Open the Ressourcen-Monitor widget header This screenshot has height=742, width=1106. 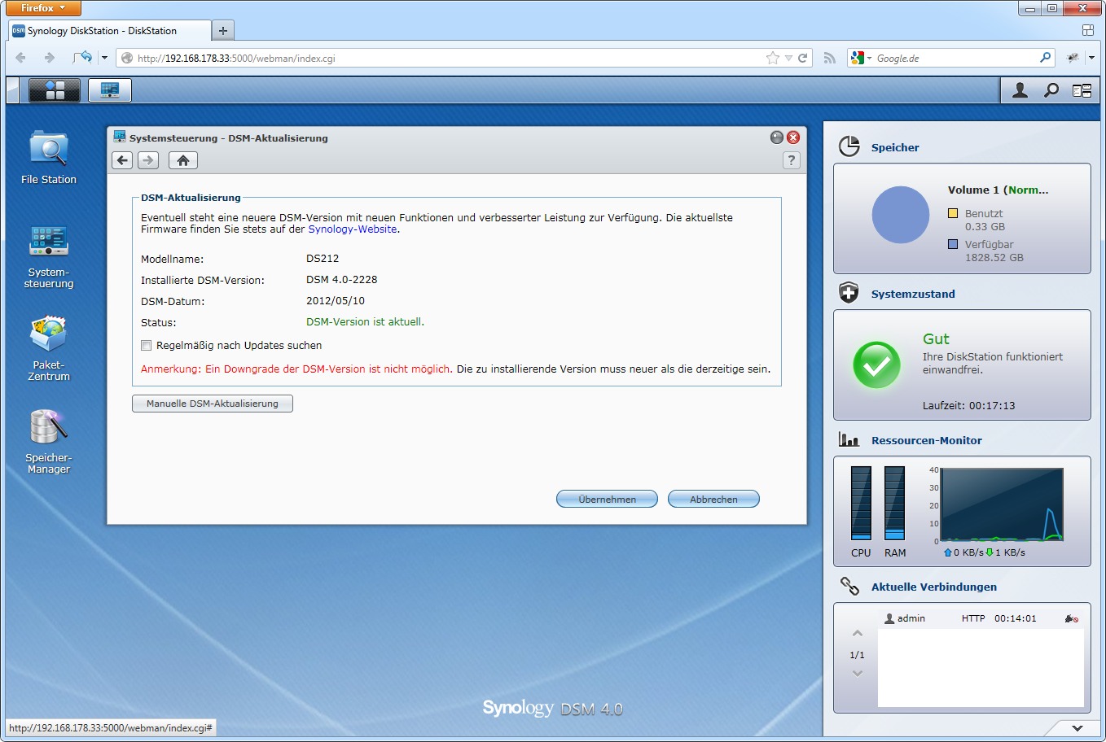[926, 440]
